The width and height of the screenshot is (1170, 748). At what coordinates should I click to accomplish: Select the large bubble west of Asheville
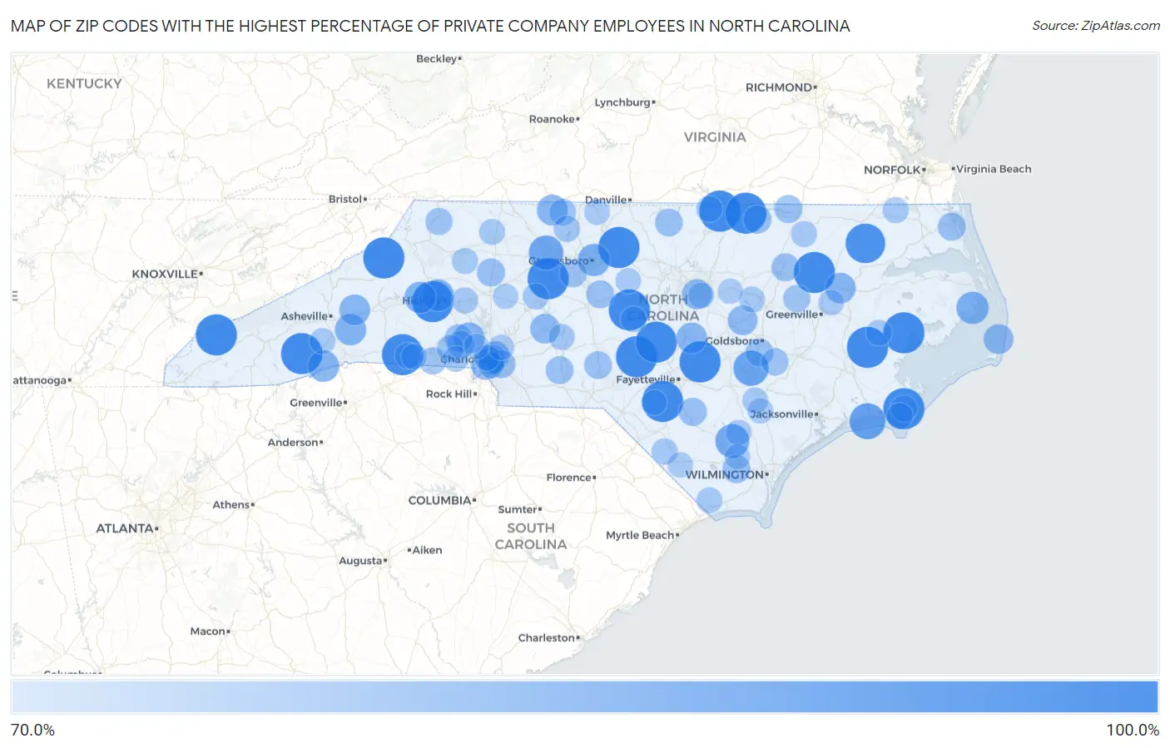pos(216,334)
